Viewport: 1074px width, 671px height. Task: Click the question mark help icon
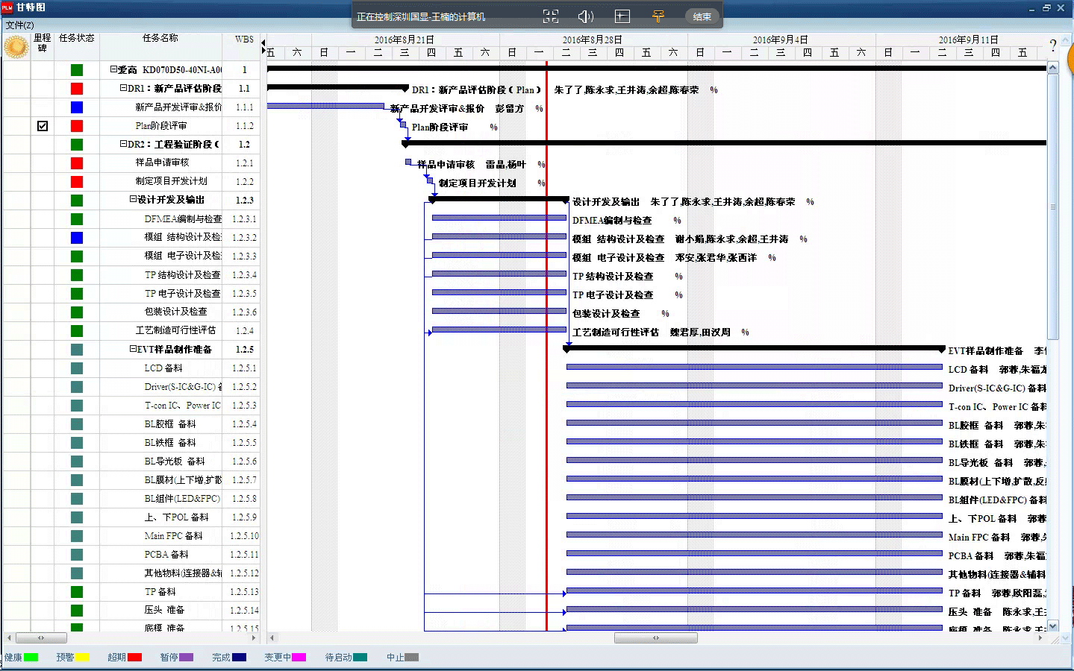[x=1053, y=45]
